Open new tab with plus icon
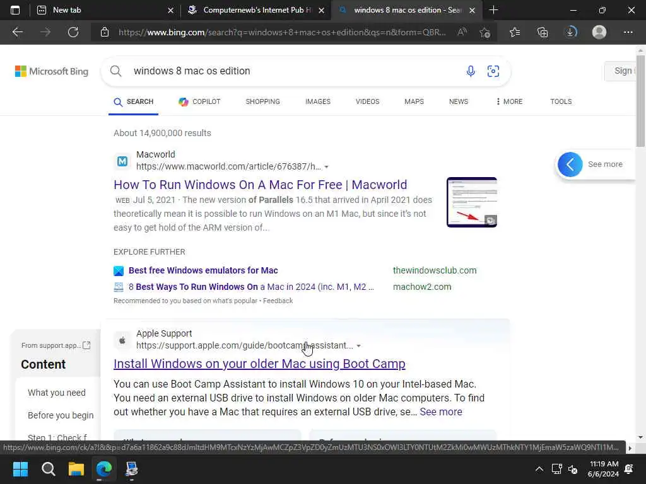This screenshot has width=646, height=484. (493, 10)
